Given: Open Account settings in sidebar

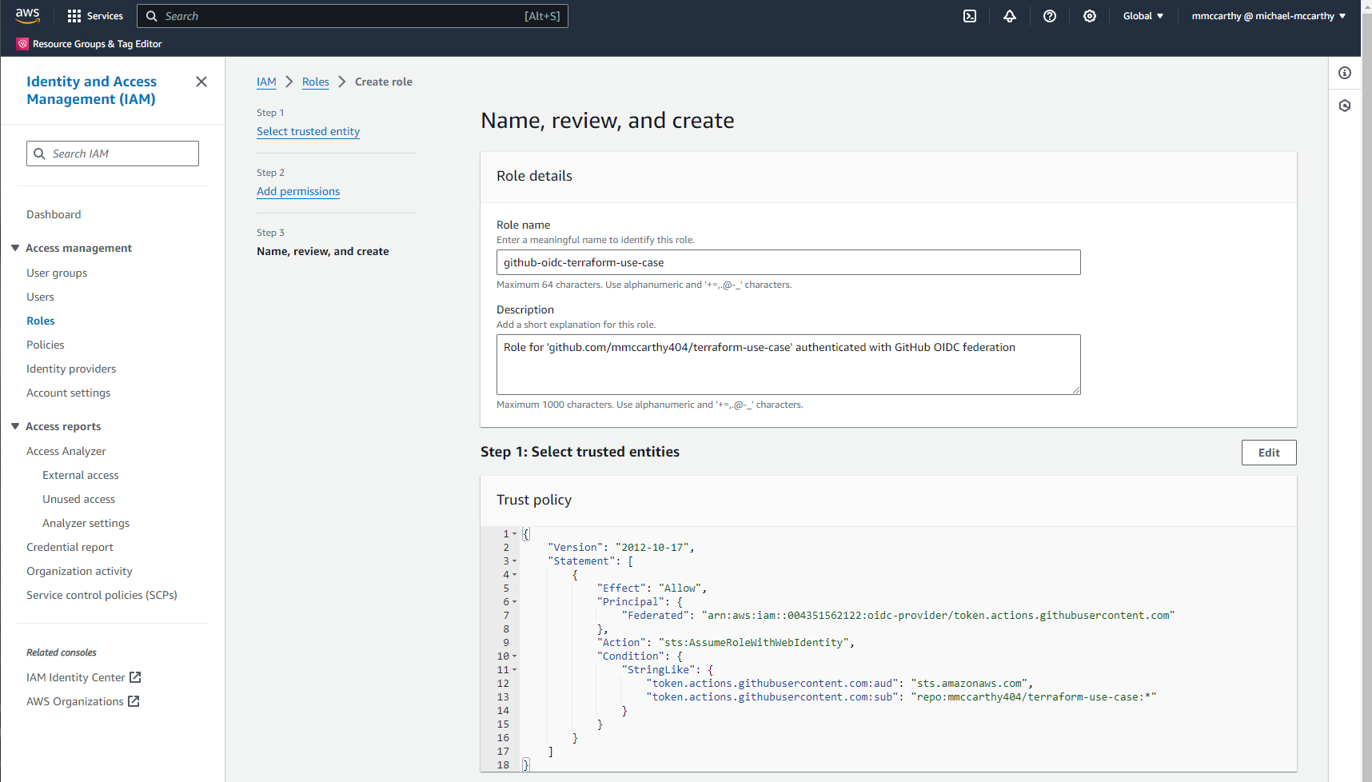Looking at the screenshot, I should [69, 393].
